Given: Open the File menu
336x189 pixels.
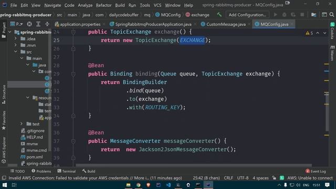Looking at the screenshot, I should coord(14,5).
